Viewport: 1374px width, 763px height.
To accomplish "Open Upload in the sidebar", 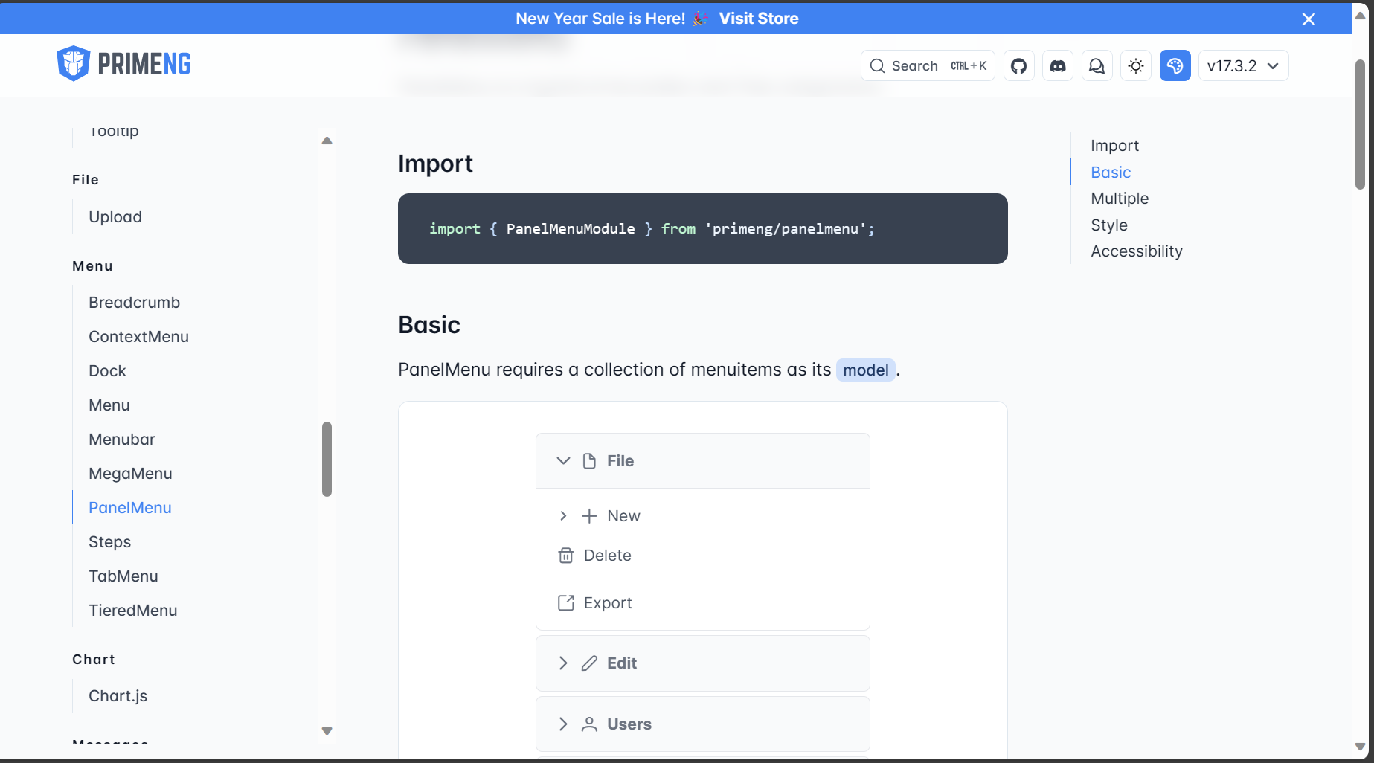I will [115, 217].
